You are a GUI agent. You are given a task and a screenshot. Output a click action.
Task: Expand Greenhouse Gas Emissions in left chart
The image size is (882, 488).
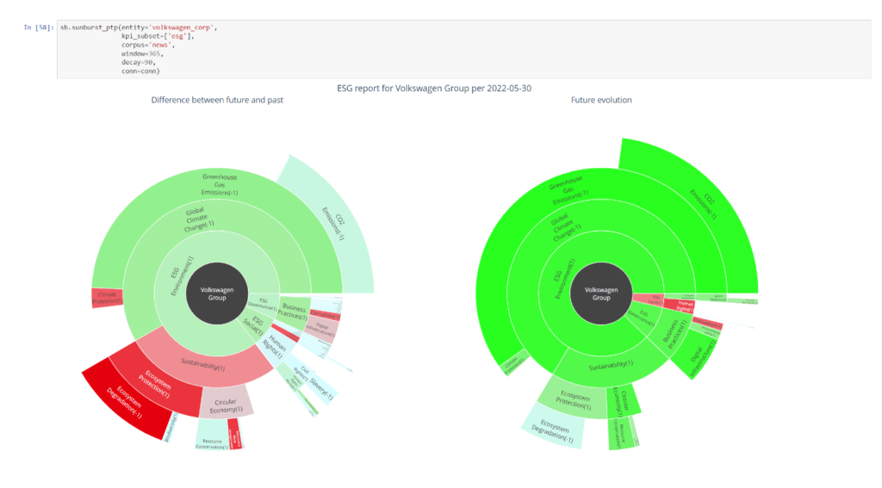(220, 185)
